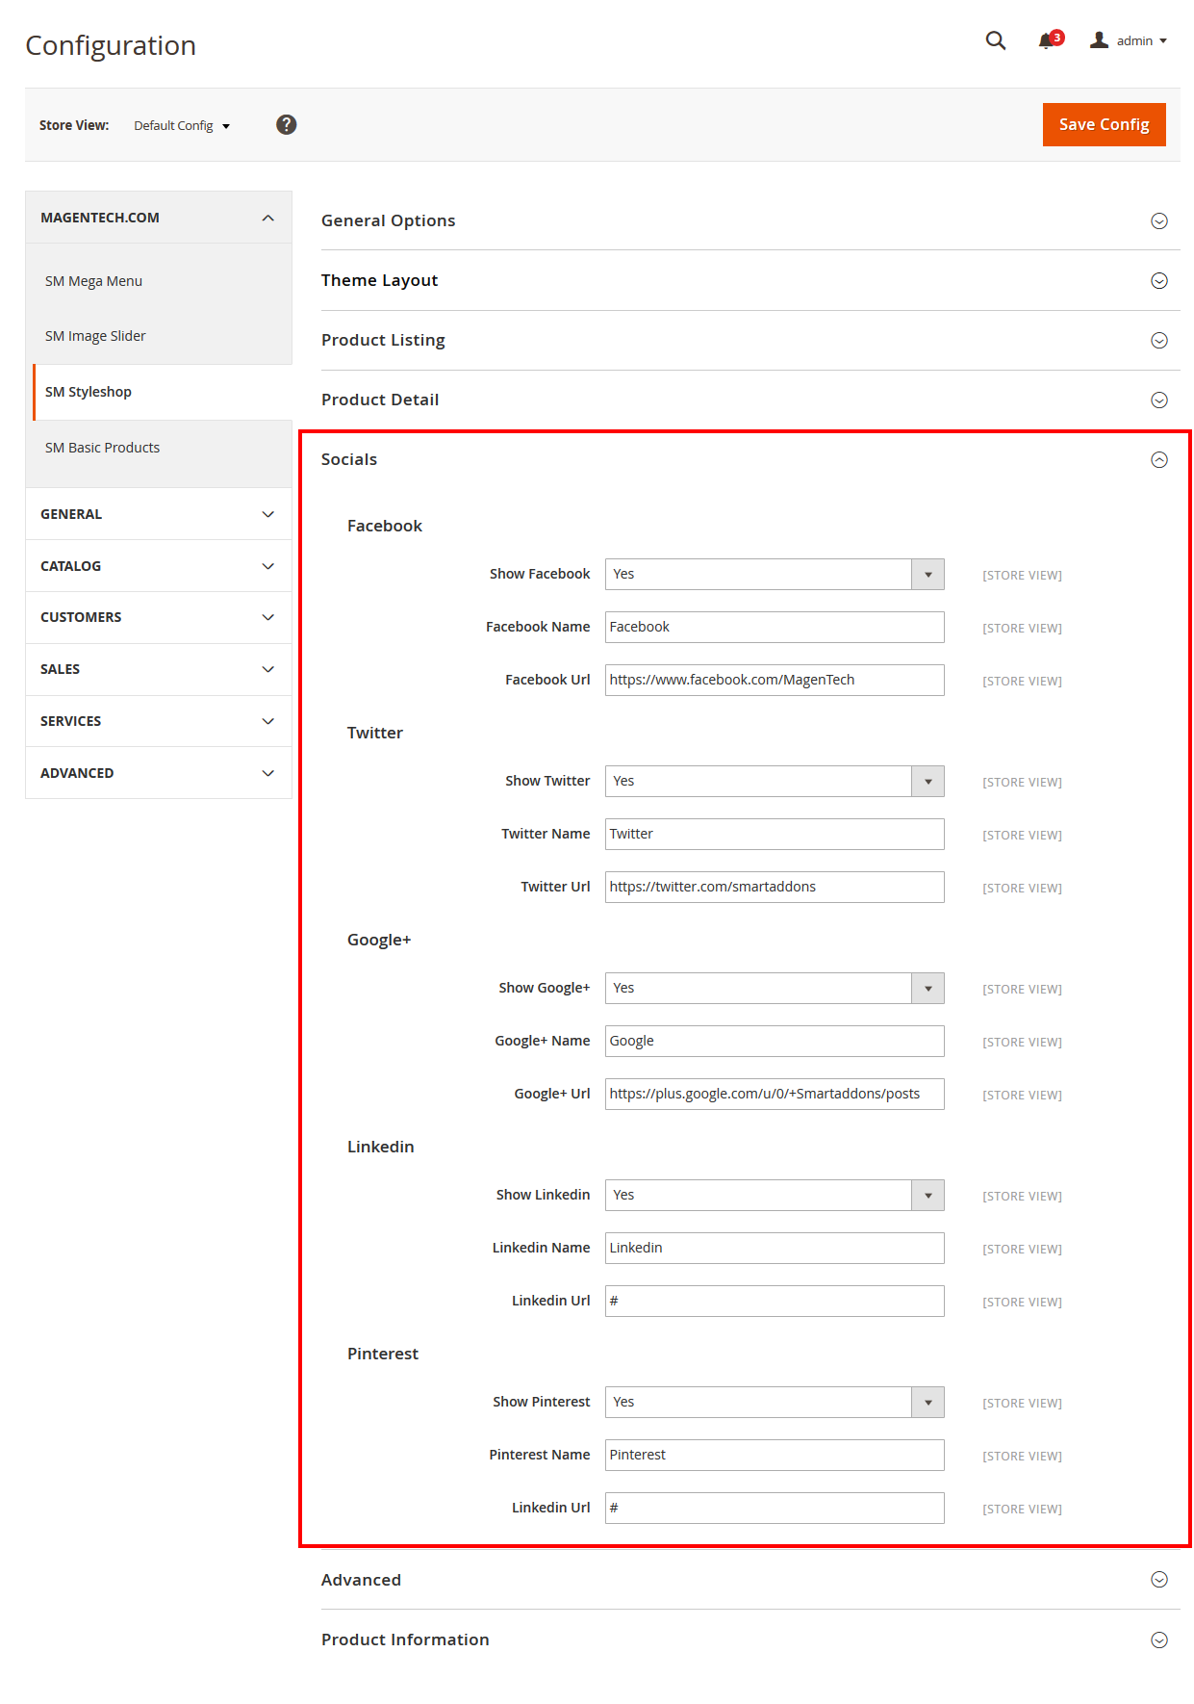Collapse the MAGENTECH.COM sidebar section

click(159, 218)
